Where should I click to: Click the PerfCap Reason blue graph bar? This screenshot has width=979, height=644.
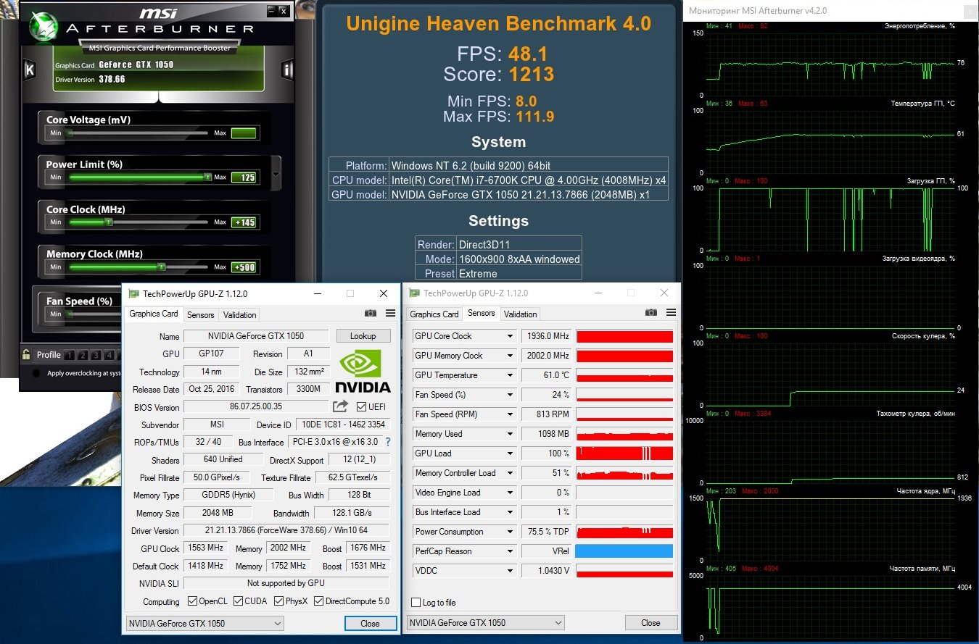pyautogui.click(x=624, y=551)
